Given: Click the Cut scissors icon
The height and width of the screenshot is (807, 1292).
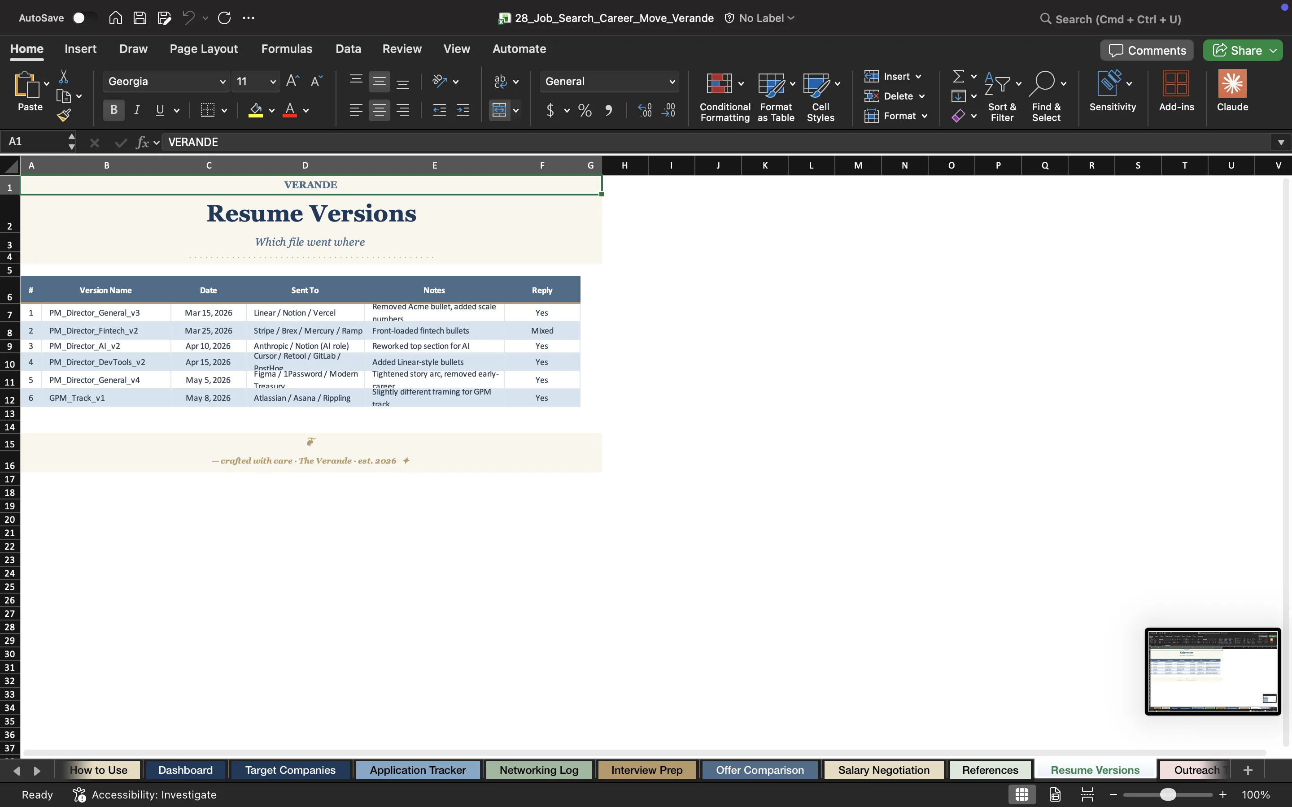Looking at the screenshot, I should pyautogui.click(x=64, y=77).
